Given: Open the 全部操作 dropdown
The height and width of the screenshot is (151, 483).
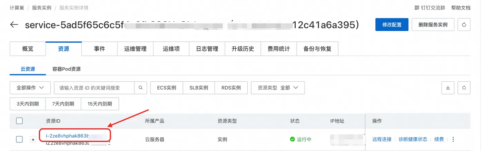Looking at the screenshot, I should click(x=30, y=88).
